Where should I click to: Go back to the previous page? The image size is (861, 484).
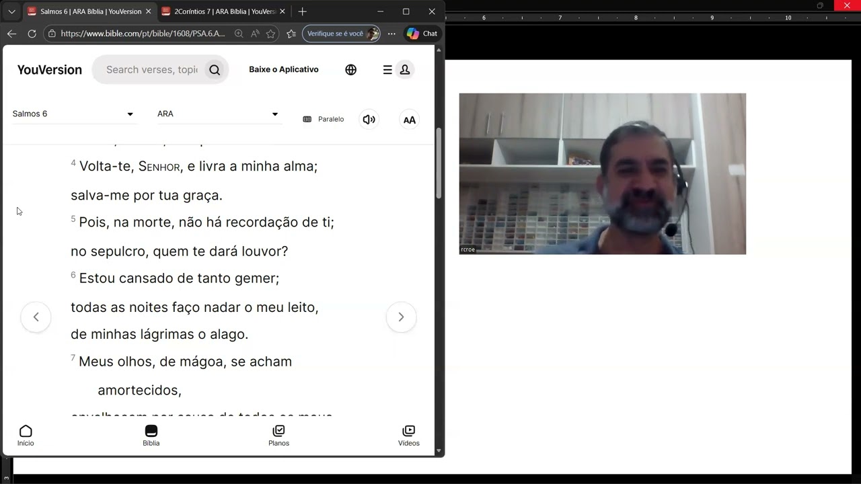[11, 33]
